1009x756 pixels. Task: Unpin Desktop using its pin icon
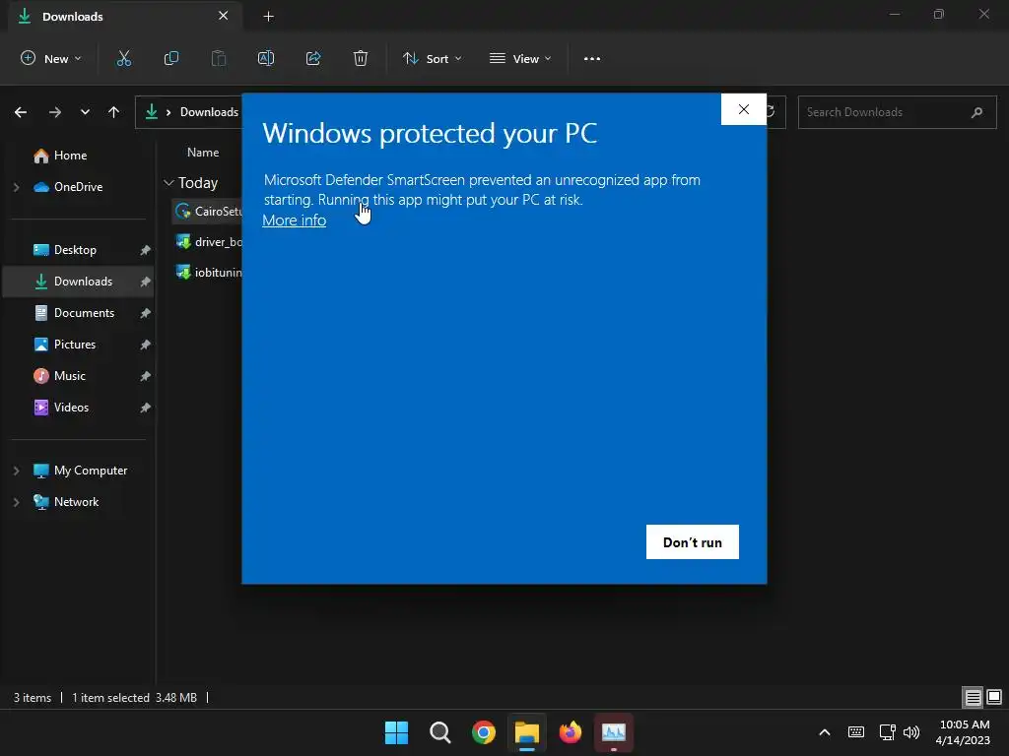[146, 250]
